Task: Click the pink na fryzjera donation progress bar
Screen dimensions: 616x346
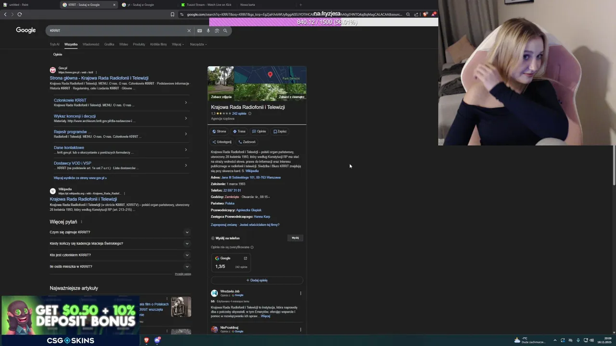Action: click(324, 22)
